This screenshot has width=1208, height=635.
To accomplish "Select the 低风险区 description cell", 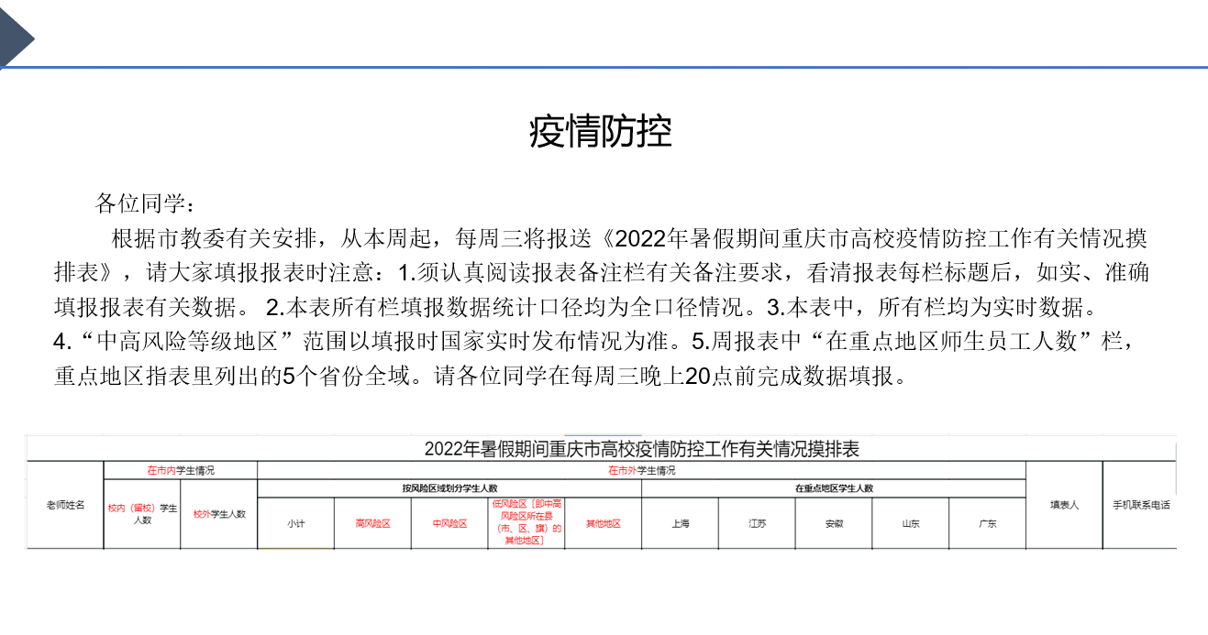I will point(526,522).
